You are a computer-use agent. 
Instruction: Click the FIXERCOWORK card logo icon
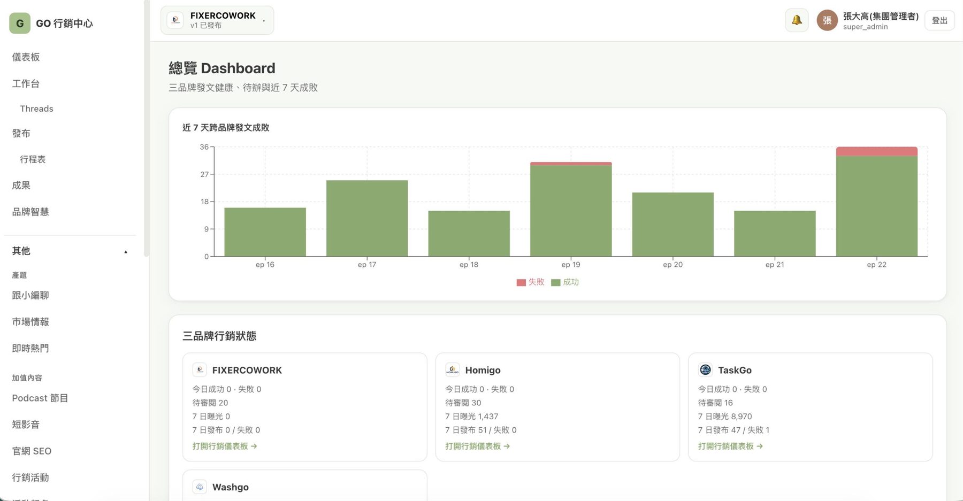(200, 370)
